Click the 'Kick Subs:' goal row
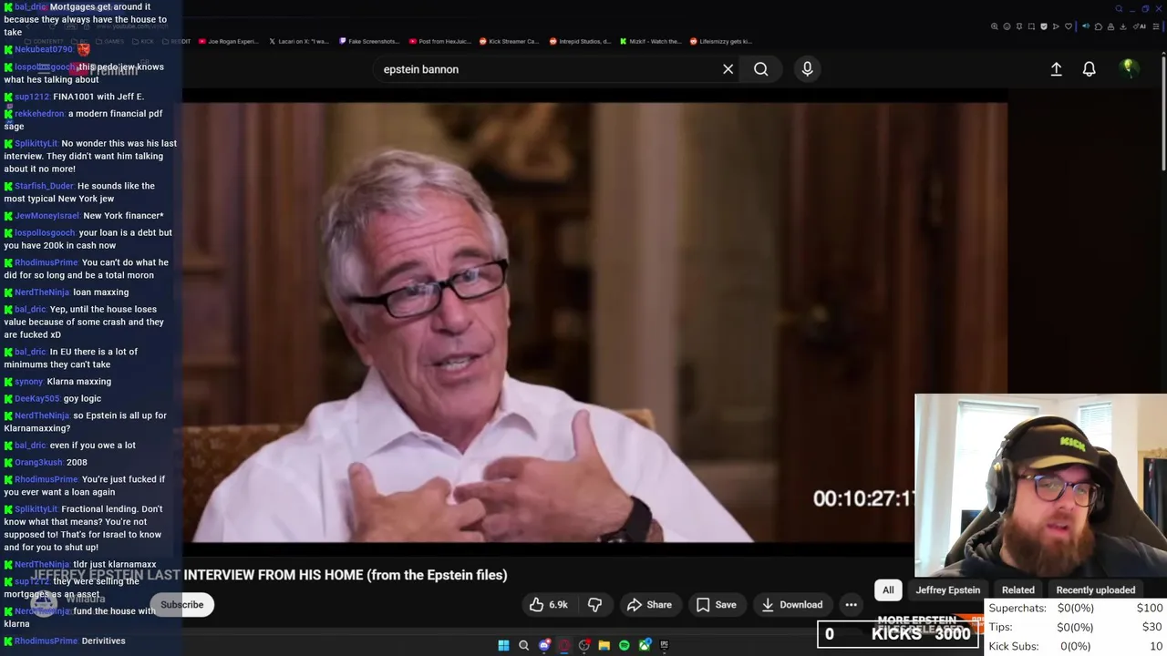 pos(1075,646)
